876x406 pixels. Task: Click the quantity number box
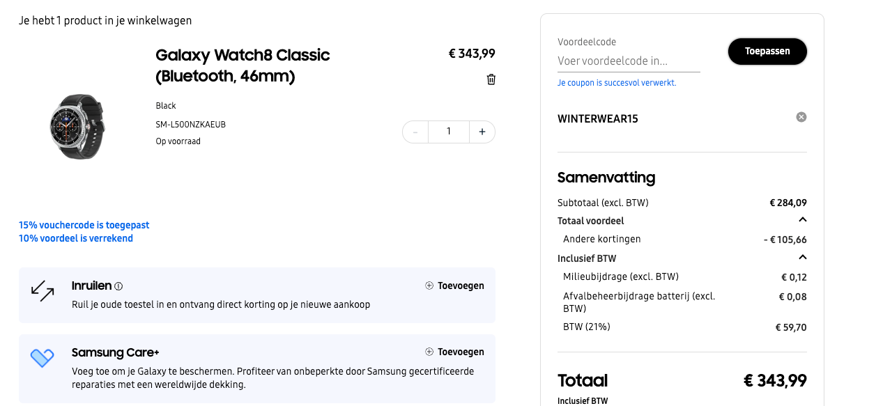point(448,132)
